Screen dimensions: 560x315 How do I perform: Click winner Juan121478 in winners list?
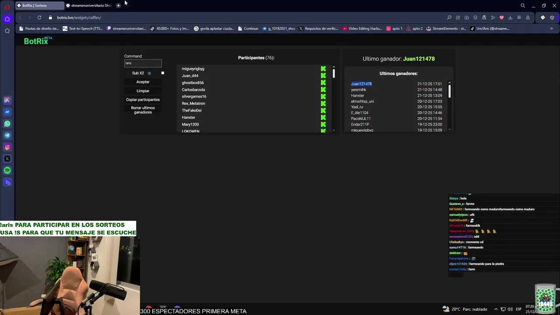click(361, 84)
